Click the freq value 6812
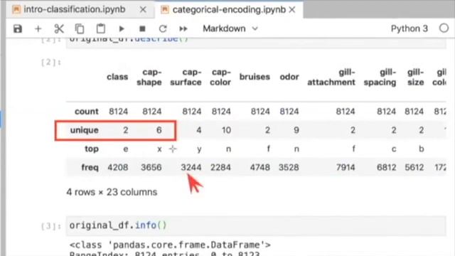Screen dimensions: 455x256 click(x=386, y=168)
